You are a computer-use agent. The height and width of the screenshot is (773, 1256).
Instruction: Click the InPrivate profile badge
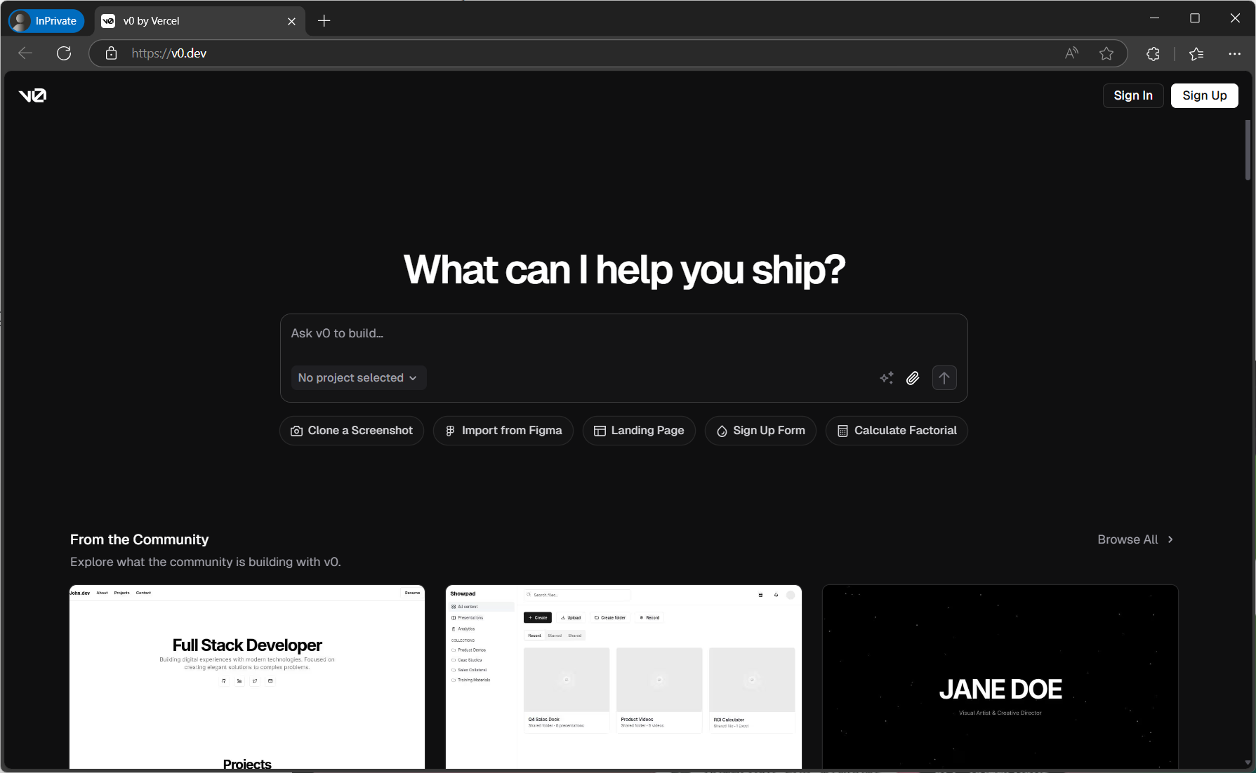point(46,21)
